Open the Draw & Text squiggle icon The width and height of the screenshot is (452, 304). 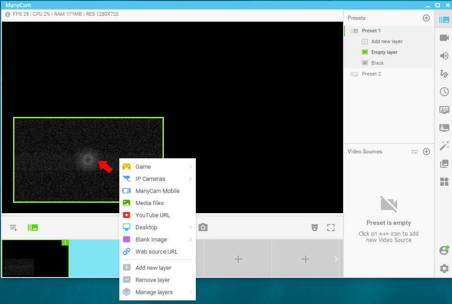(x=444, y=74)
